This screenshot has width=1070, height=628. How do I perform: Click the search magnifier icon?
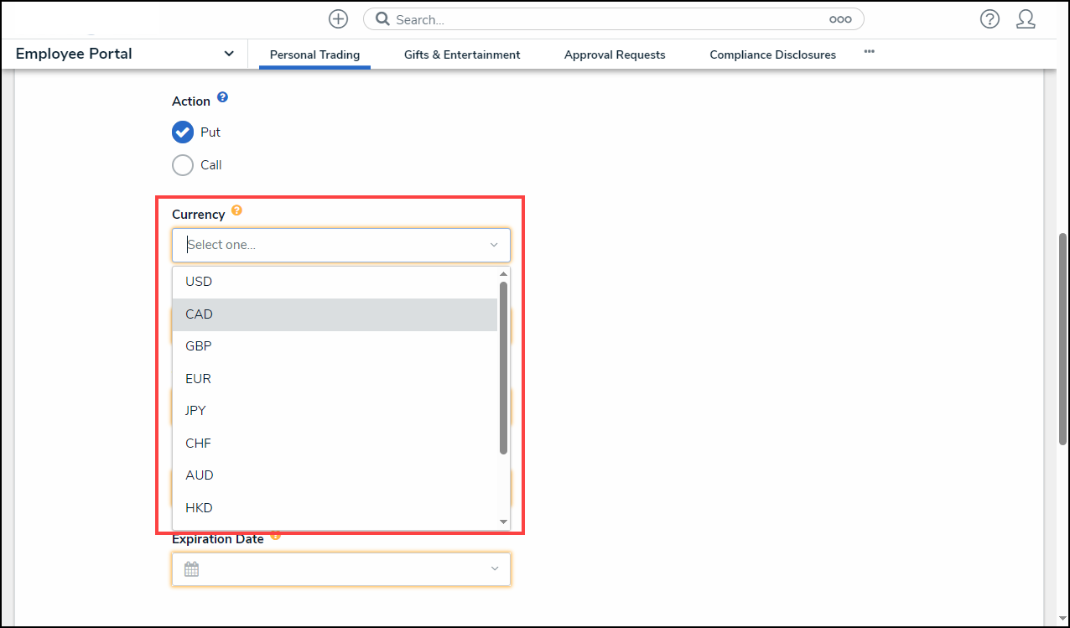click(382, 19)
